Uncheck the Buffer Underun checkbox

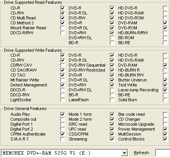[165, 80]
